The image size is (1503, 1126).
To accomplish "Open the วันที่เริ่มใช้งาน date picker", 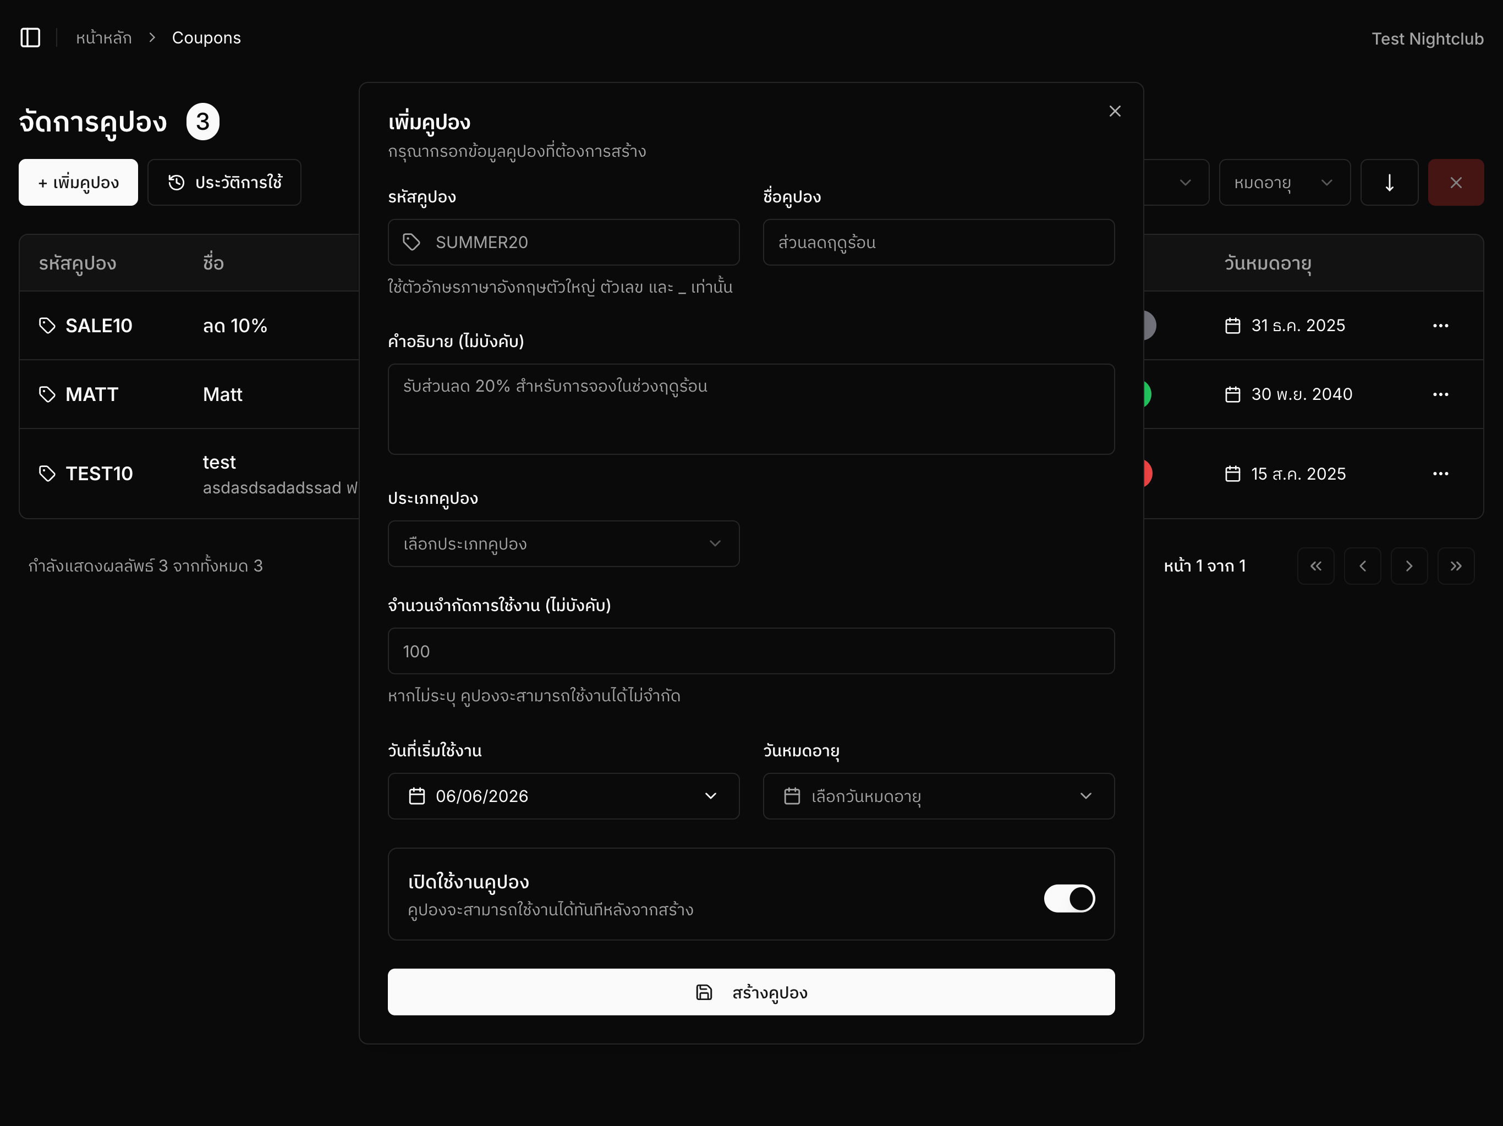I will (x=563, y=796).
